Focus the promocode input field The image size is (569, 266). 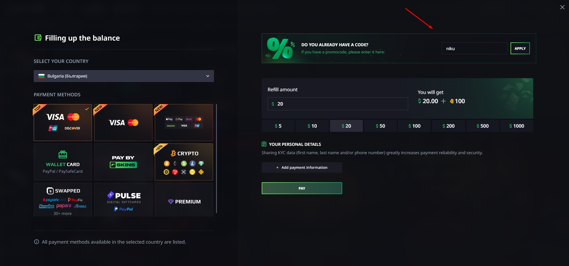click(474, 48)
